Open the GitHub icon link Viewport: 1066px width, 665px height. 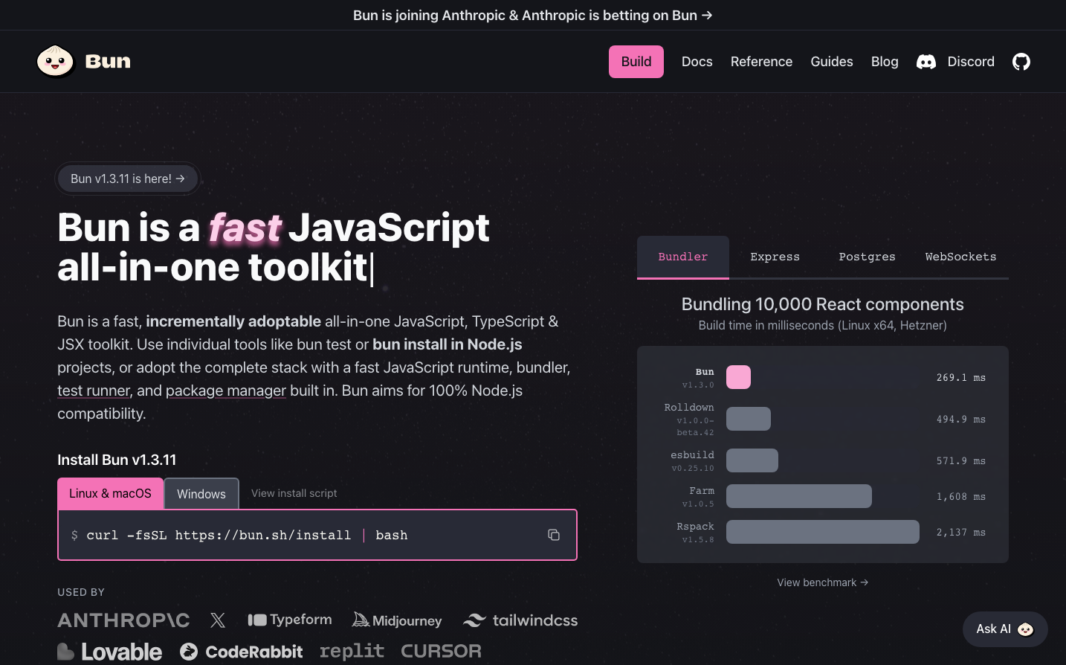pyautogui.click(x=1021, y=62)
